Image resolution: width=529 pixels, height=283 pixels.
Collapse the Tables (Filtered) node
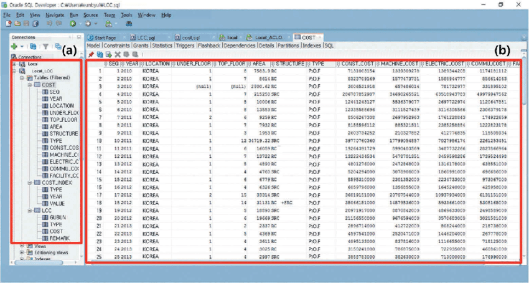click(22, 78)
